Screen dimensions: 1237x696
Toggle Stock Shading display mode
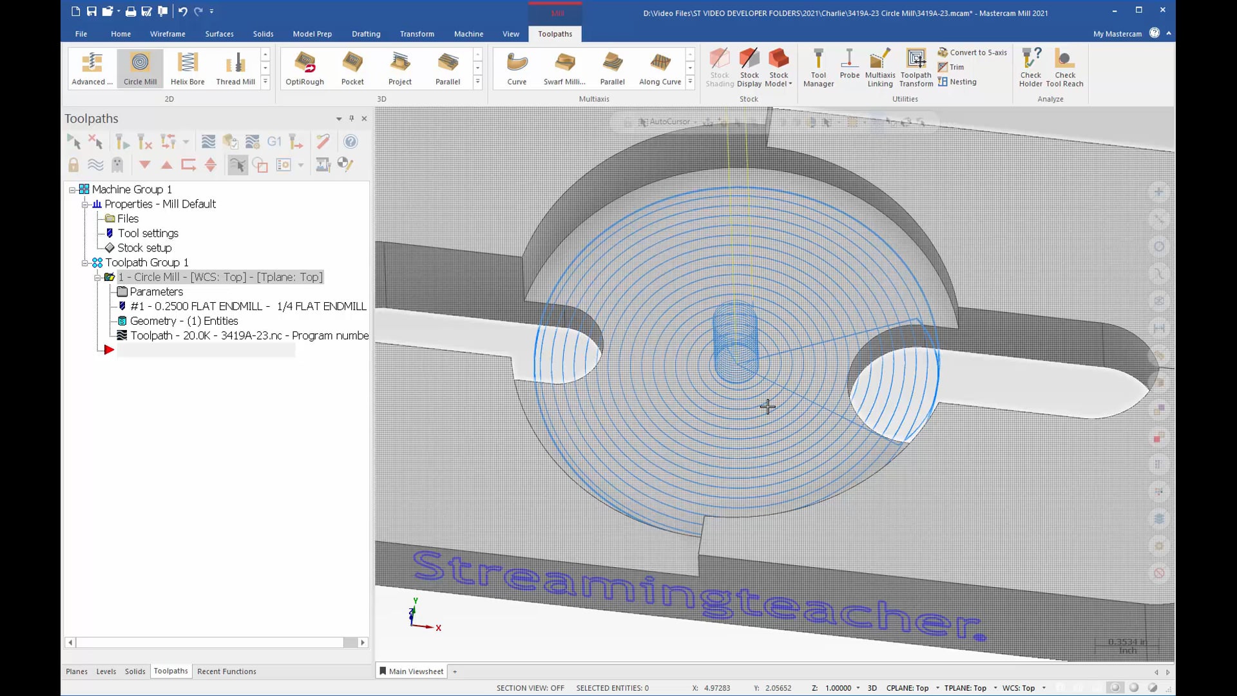click(720, 66)
